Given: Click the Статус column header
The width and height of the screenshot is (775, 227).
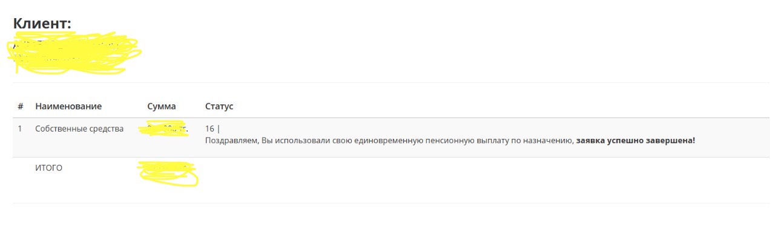Looking at the screenshot, I should tap(219, 106).
